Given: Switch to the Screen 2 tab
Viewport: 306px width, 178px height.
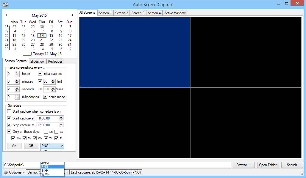Looking at the screenshot, I should (121, 13).
